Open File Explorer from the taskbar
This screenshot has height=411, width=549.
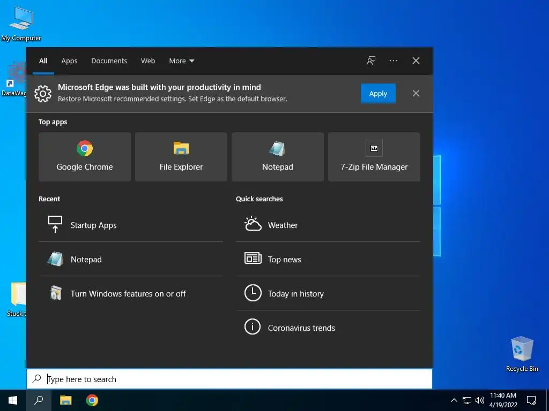65,400
